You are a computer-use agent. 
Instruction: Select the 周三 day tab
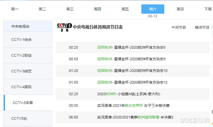70,9
